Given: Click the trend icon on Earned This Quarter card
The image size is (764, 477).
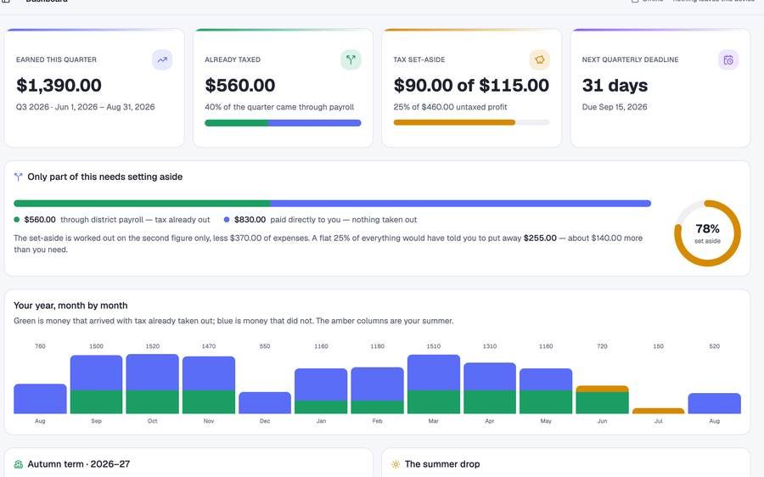Looking at the screenshot, I should [x=162, y=60].
